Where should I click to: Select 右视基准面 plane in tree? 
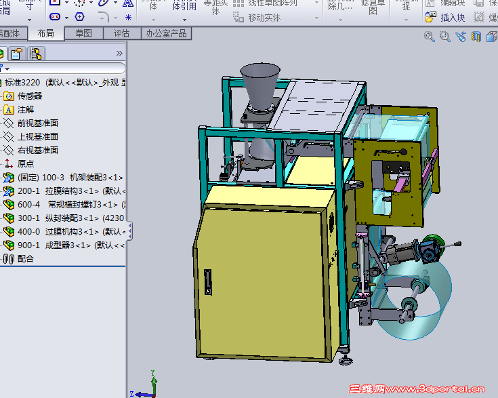pos(30,150)
